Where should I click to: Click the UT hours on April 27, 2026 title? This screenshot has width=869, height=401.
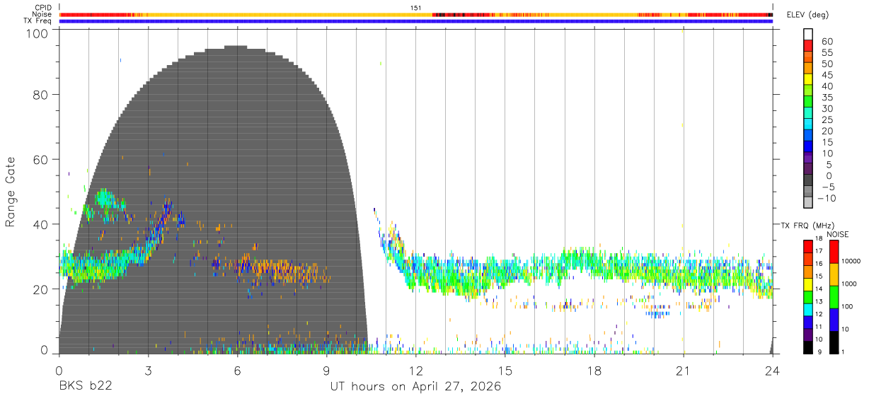click(415, 386)
